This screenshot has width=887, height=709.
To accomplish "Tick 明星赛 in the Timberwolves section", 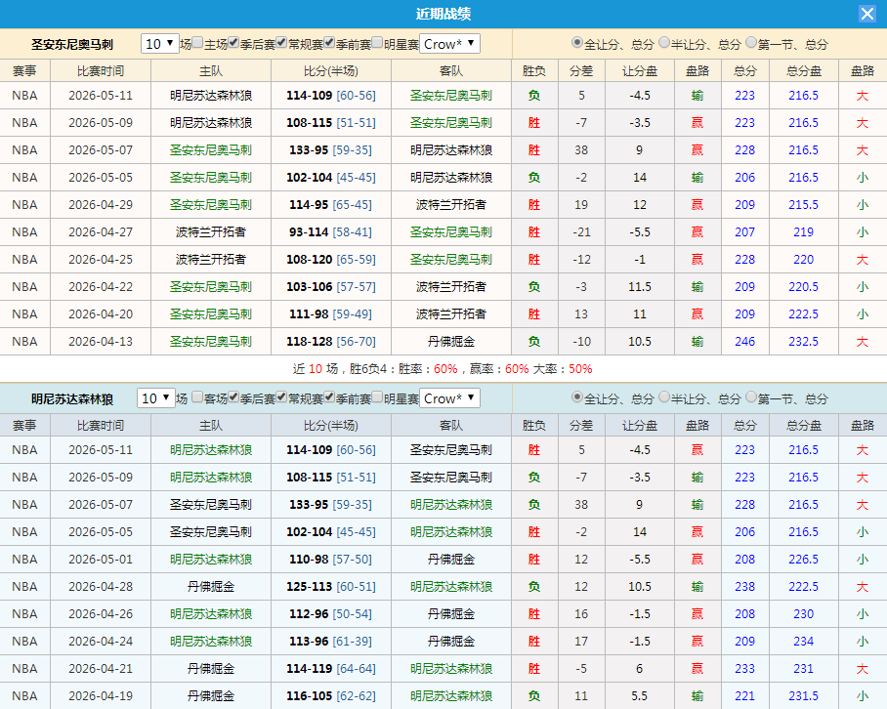I will click(377, 396).
